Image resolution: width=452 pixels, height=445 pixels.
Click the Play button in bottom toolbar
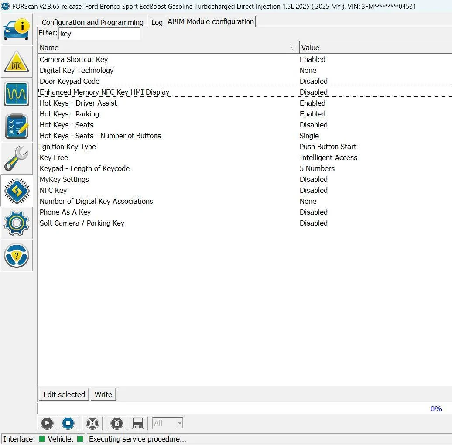(47, 423)
